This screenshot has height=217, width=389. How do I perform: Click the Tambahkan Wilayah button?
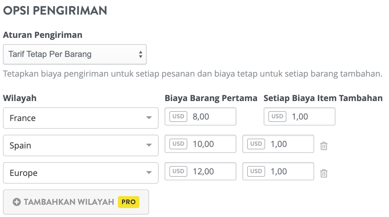(76, 202)
